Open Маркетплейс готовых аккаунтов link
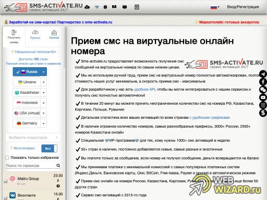267x200 pixels. (229, 22)
